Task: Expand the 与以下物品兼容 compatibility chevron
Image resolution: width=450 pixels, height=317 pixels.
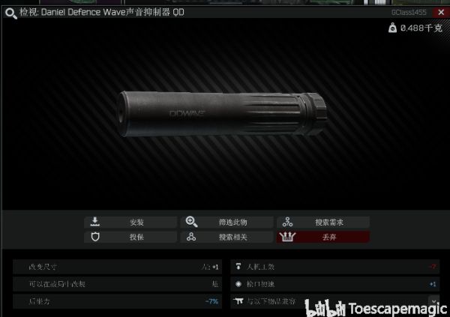Action: 434,301
